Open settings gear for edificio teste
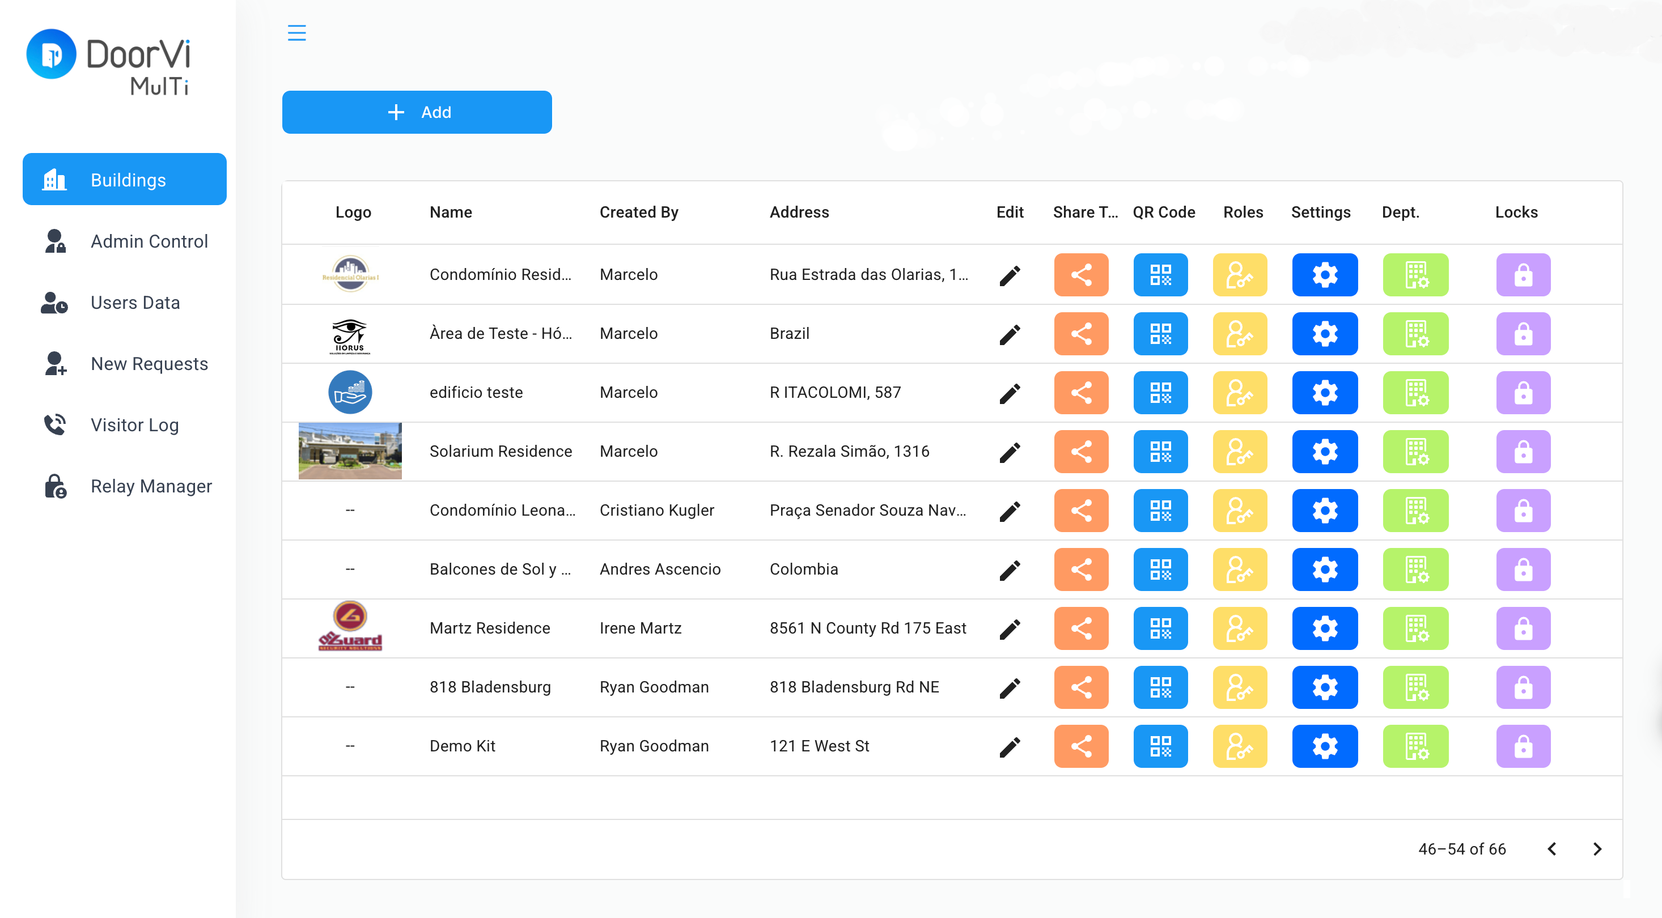1662x918 pixels. 1324,393
